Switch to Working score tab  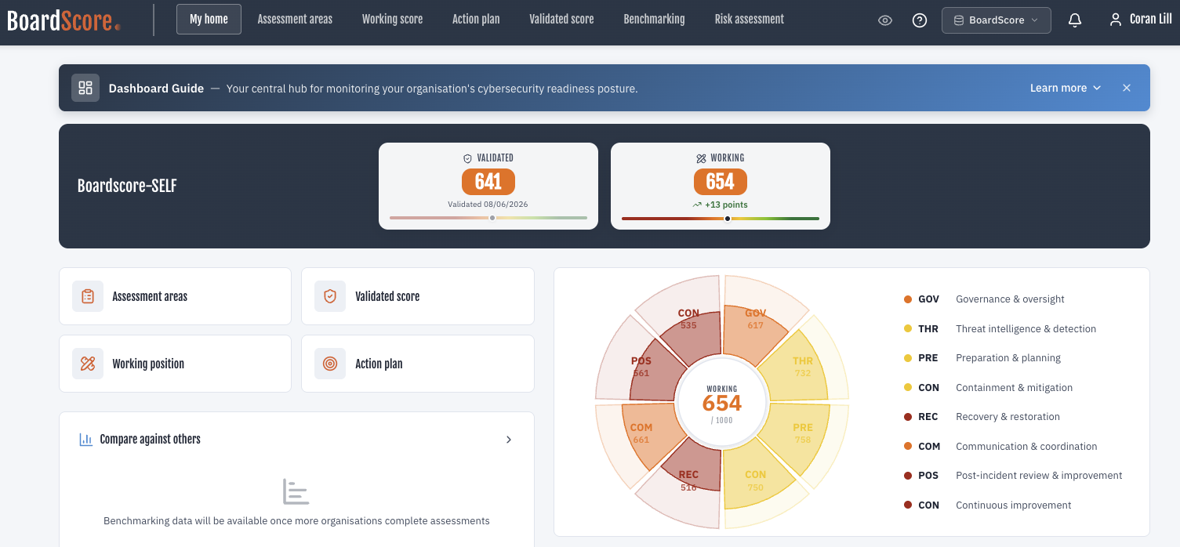[392, 20]
